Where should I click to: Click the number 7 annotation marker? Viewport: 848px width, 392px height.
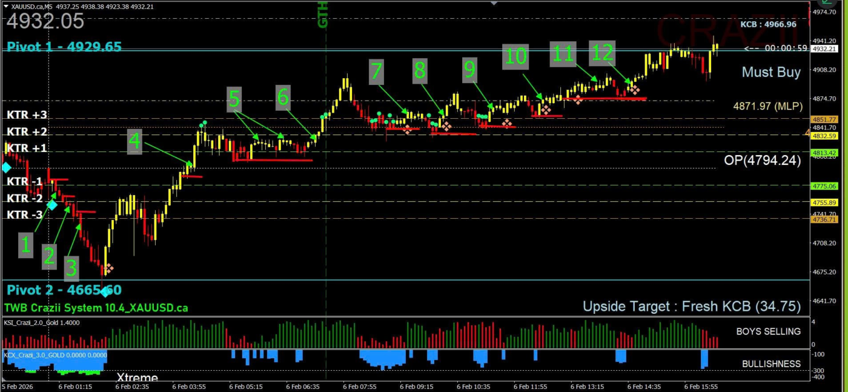tap(376, 71)
